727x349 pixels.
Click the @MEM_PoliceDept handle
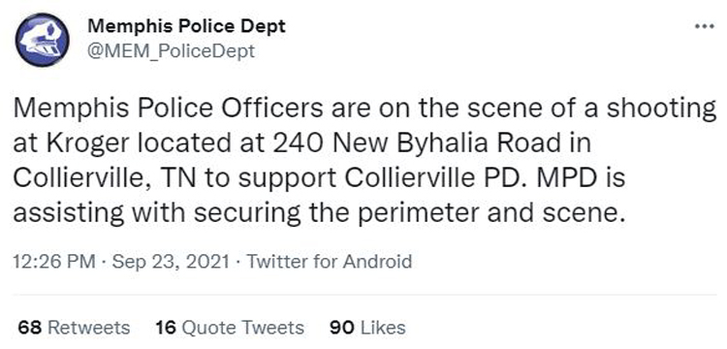[x=171, y=50]
